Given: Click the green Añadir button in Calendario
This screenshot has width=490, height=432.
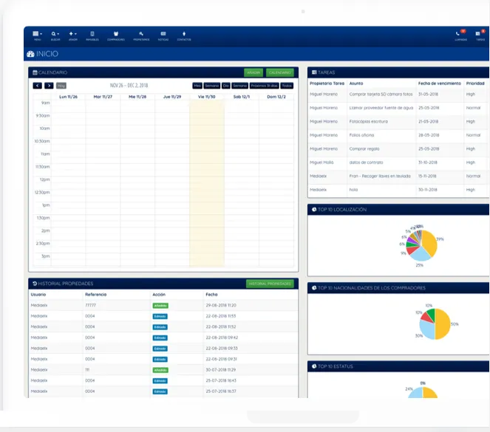Looking at the screenshot, I should click(253, 72).
